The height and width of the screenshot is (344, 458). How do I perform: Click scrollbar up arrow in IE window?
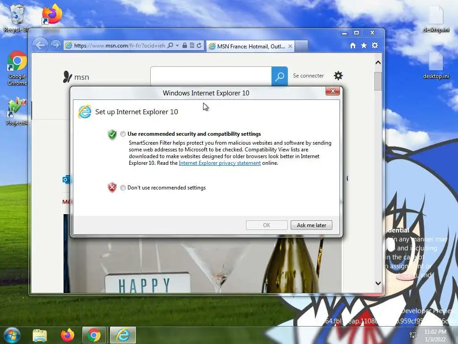(378, 63)
